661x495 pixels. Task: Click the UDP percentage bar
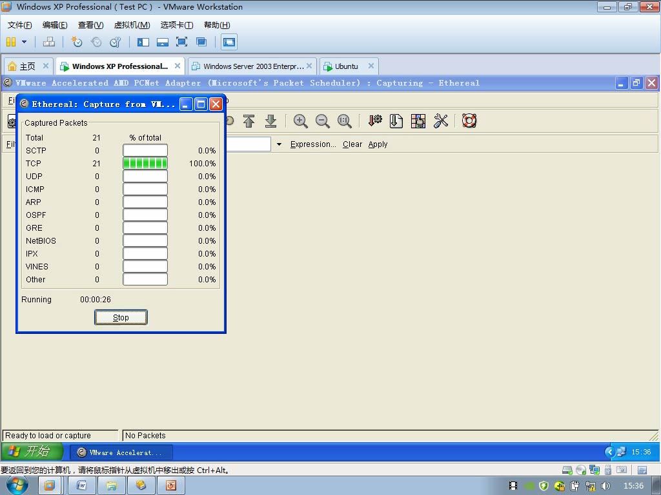click(145, 177)
